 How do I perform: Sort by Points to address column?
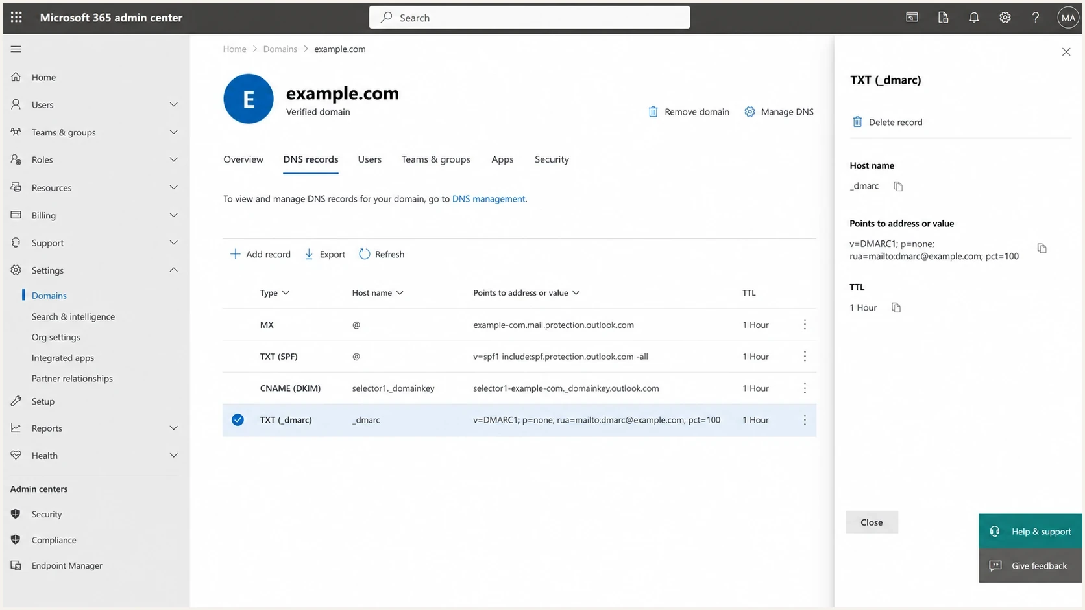[526, 293]
